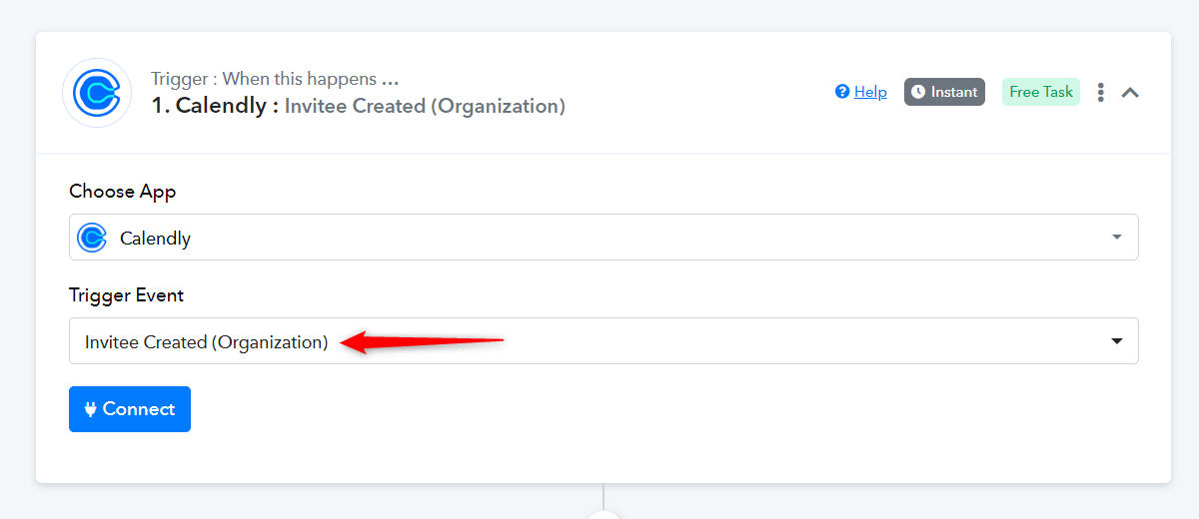This screenshot has height=519, width=1199.
Task: Click the clock icon in Instant badge
Action: pyautogui.click(x=918, y=92)
